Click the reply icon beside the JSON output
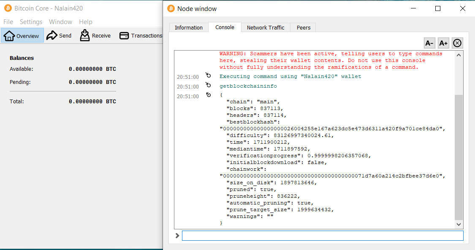Screen dimensions: 475x250 click(x=209, y=94)
